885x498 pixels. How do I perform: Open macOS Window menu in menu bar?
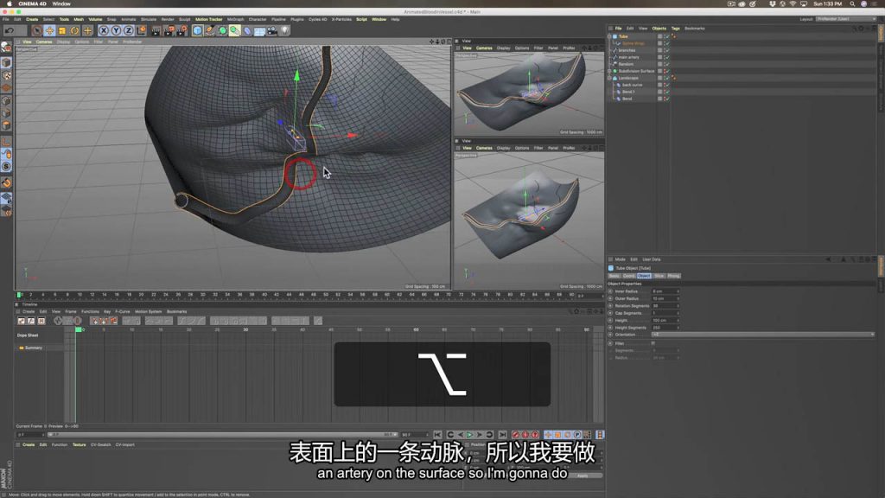[x=61, y=4]
